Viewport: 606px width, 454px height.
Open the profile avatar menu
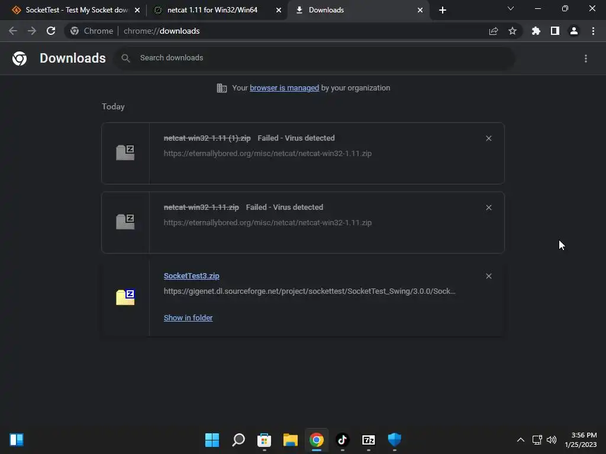(574, 31)
